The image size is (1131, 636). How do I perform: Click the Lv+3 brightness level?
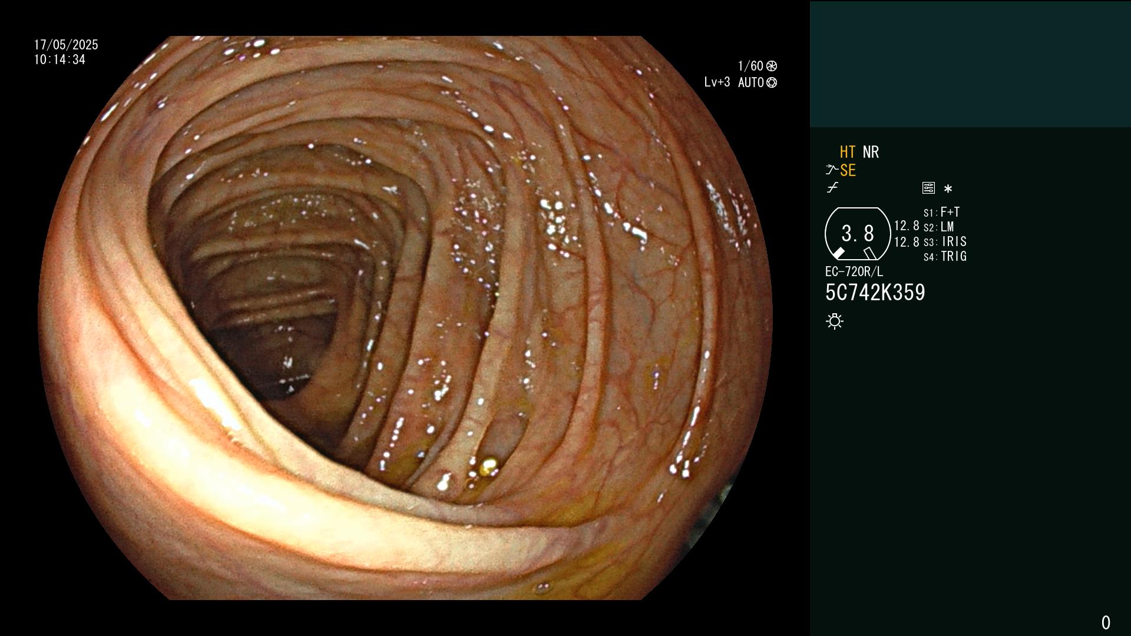coord(717,82)
